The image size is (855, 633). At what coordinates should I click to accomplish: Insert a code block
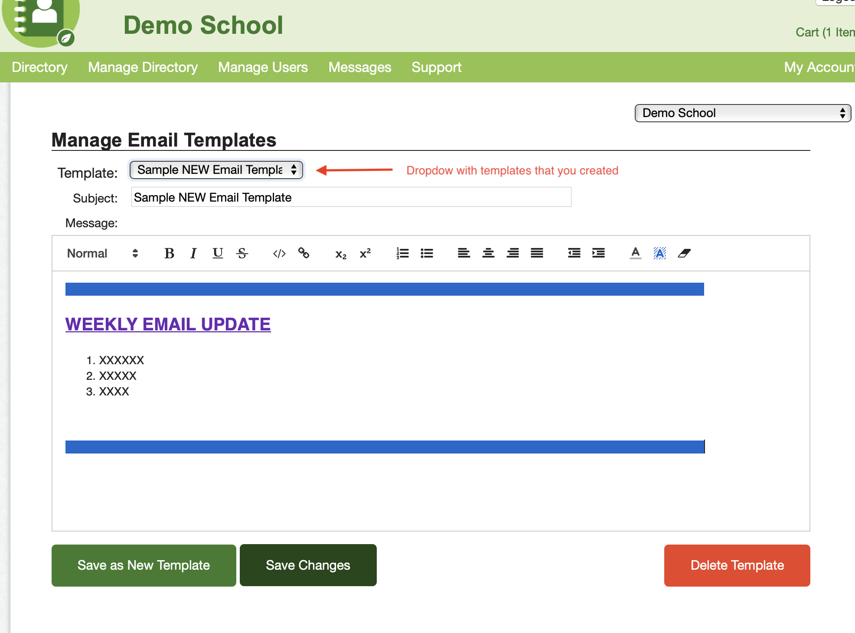pos(279,253)
